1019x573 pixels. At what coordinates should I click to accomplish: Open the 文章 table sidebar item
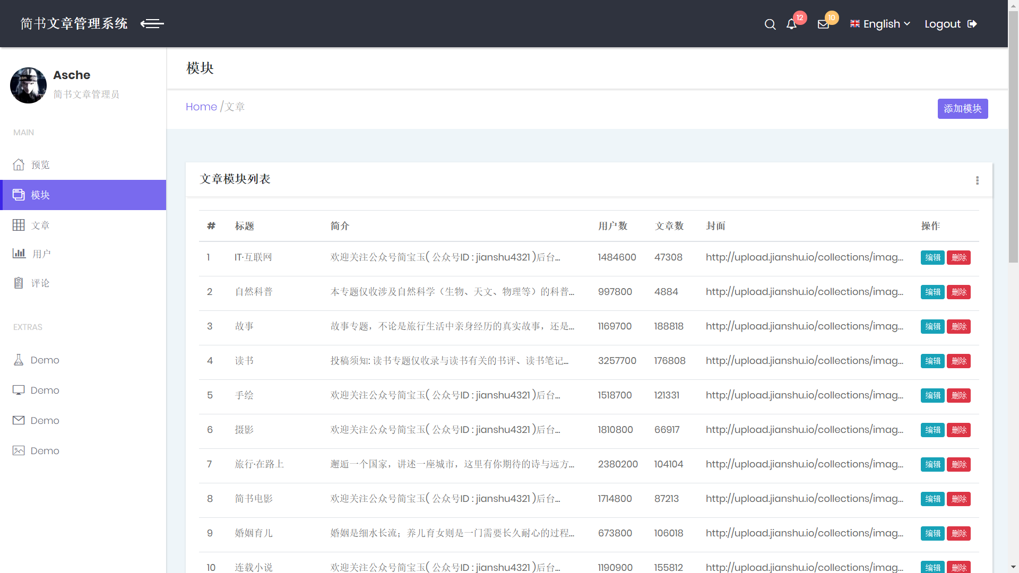pyautogui.click(x=40, y=225)
